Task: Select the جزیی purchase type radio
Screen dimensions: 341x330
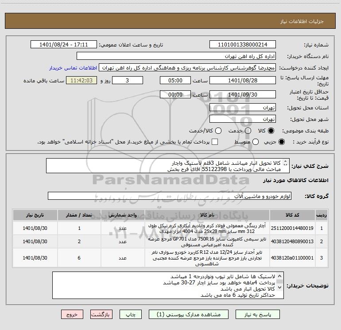Action: [281, 142]
